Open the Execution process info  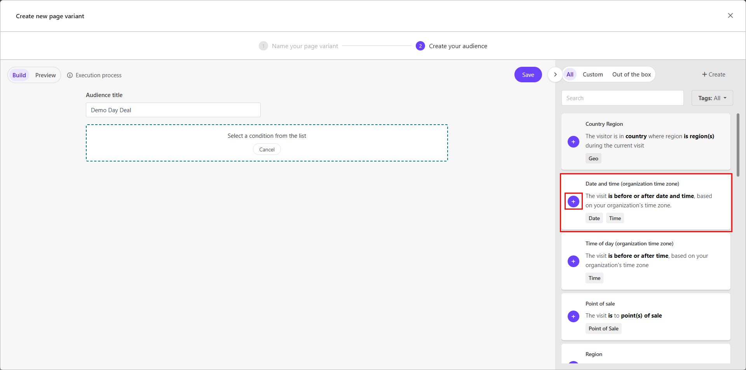click(94, 75)
